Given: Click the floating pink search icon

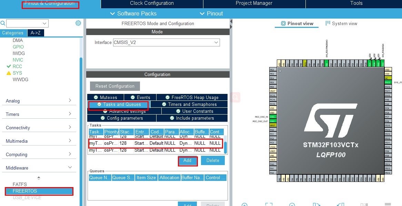Looking at the screenshot, I should point(235,97).
